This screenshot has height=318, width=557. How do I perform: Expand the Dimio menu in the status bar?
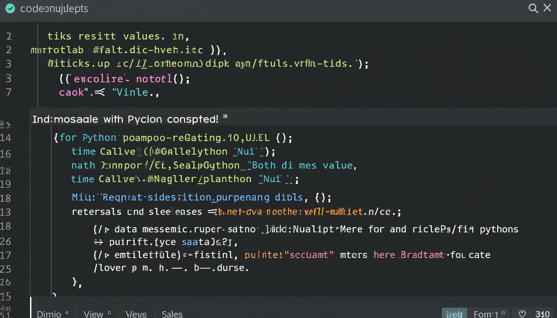pyautogui.click(x=49, y=314)
